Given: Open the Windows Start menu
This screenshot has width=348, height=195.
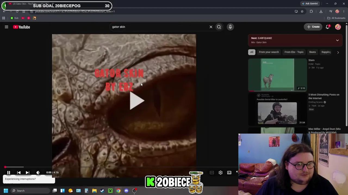Looking at the screenshot, I should pyautogui.click(x=6, y=191).
